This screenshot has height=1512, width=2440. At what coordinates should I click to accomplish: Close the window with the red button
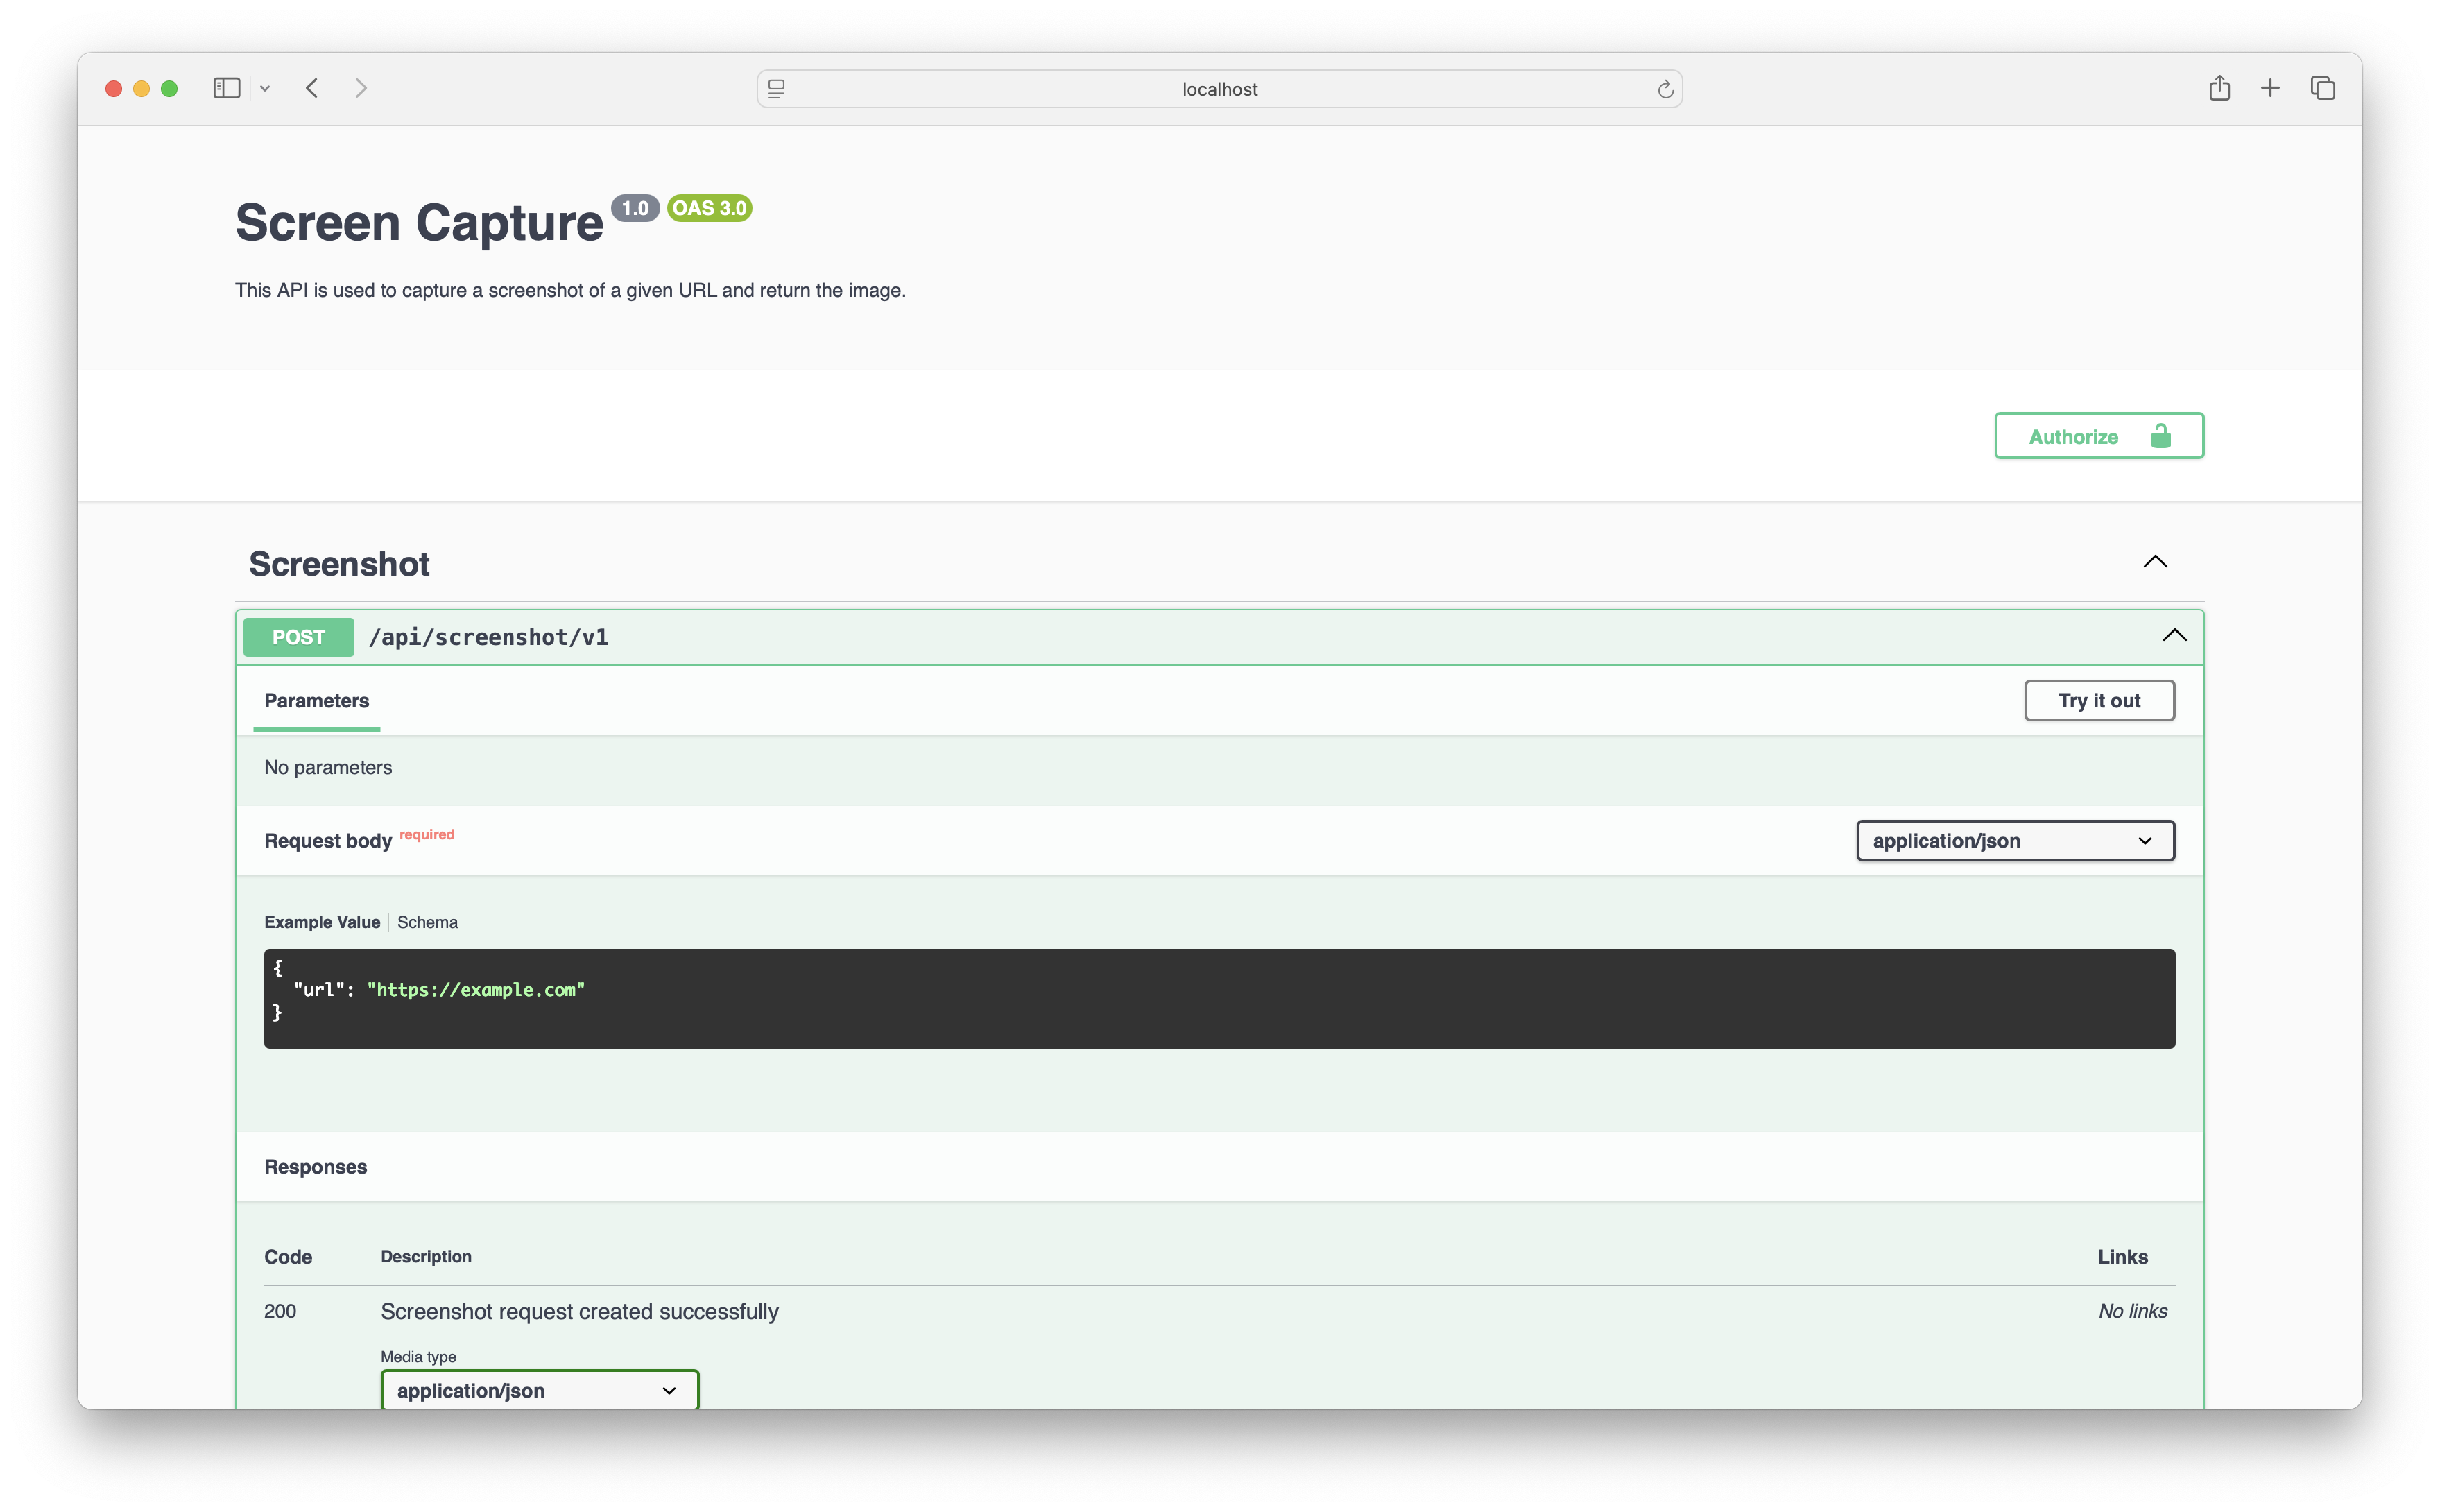click(114, 89)
